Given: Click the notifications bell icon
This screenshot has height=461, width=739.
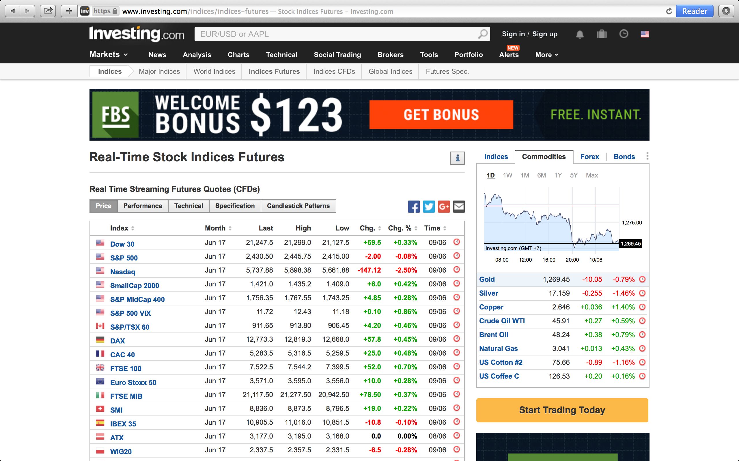Looking at the screenshot, I should [580, 34].
